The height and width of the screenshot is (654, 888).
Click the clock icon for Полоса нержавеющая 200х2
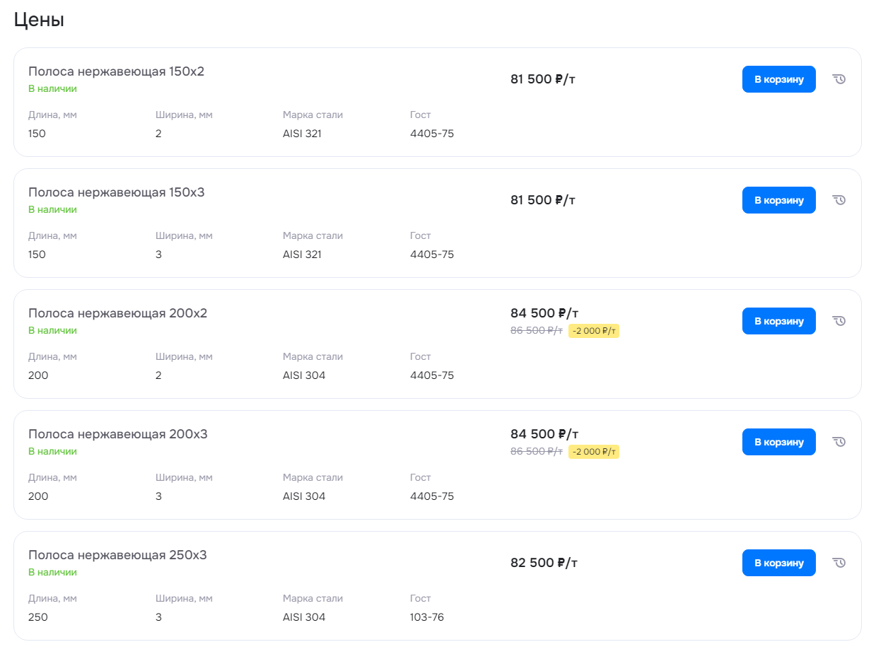(x=839, y=321)
